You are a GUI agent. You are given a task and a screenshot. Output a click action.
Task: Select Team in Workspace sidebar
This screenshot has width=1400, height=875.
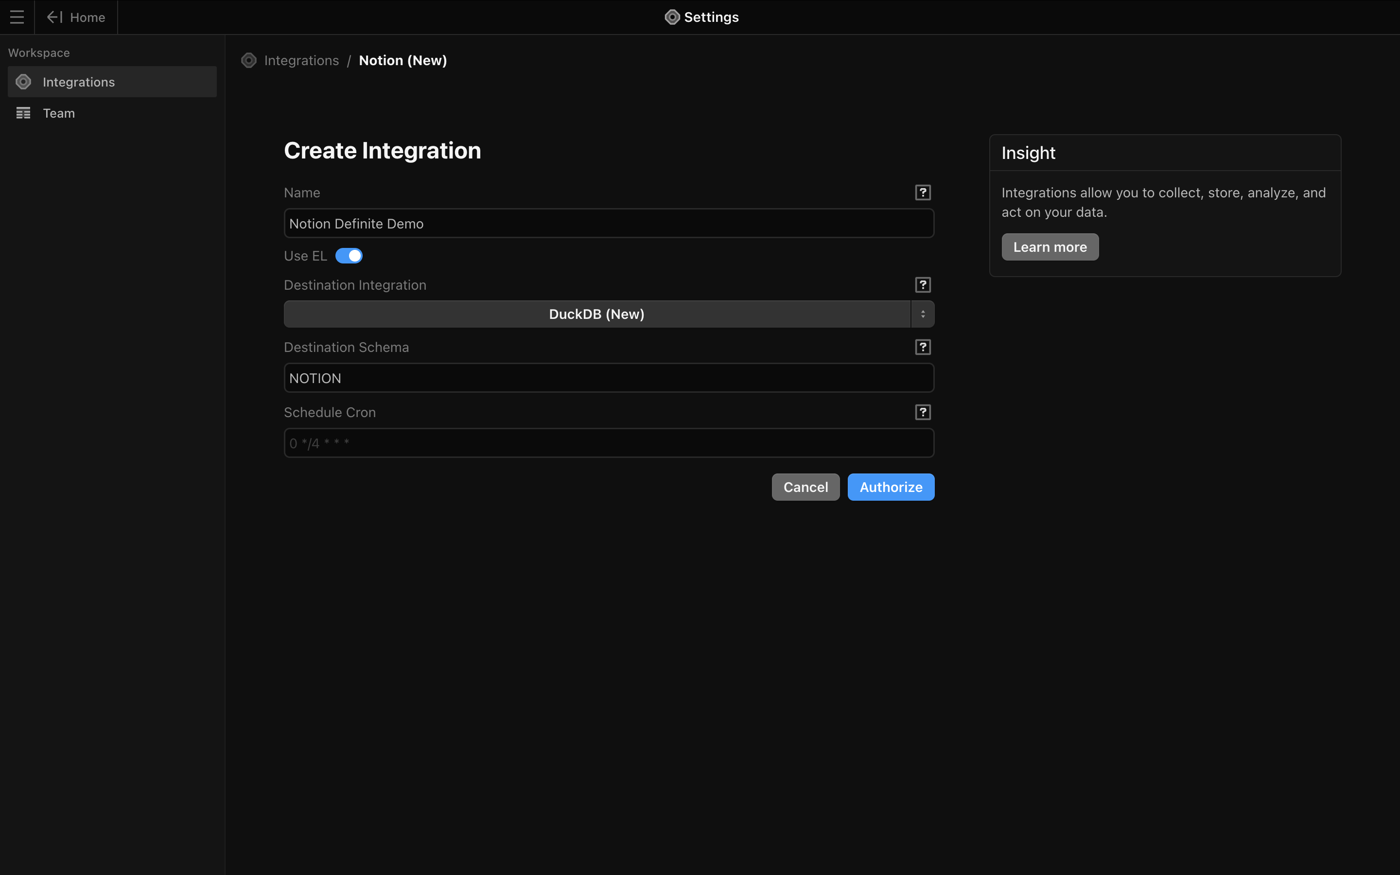click(59, 113)
